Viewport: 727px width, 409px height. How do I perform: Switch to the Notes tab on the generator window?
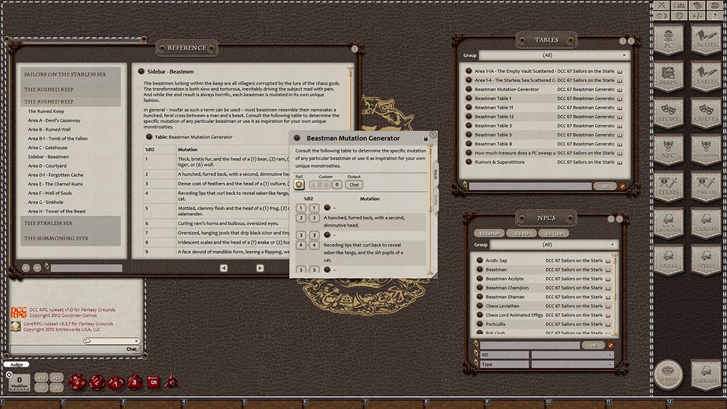436,200
